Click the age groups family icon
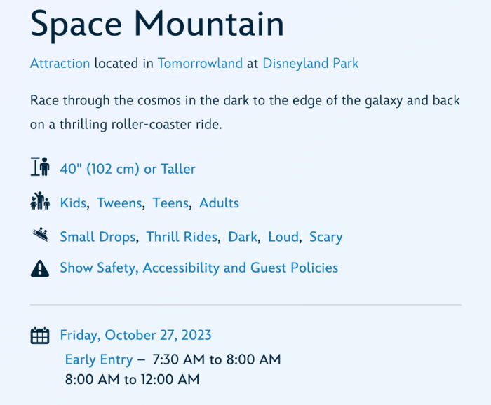Viewport: 491px width, 405px height. (40, 201)
